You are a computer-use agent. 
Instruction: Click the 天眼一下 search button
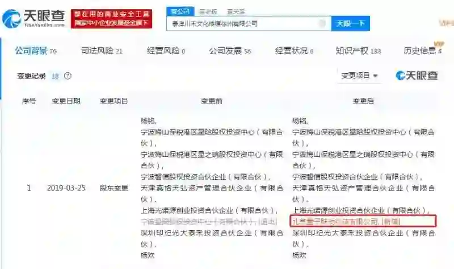[350, 23]
